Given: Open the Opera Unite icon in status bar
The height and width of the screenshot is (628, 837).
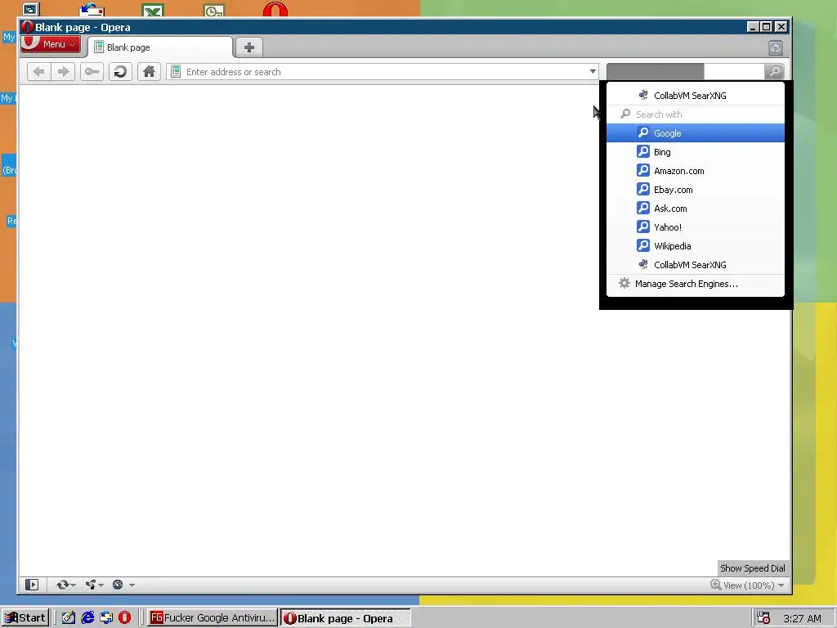Looking at the screenshot, I should [x=91, y=585].
